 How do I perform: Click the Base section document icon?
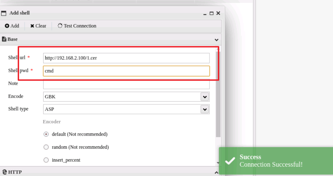pyautogui.click(x=4, y=39)
